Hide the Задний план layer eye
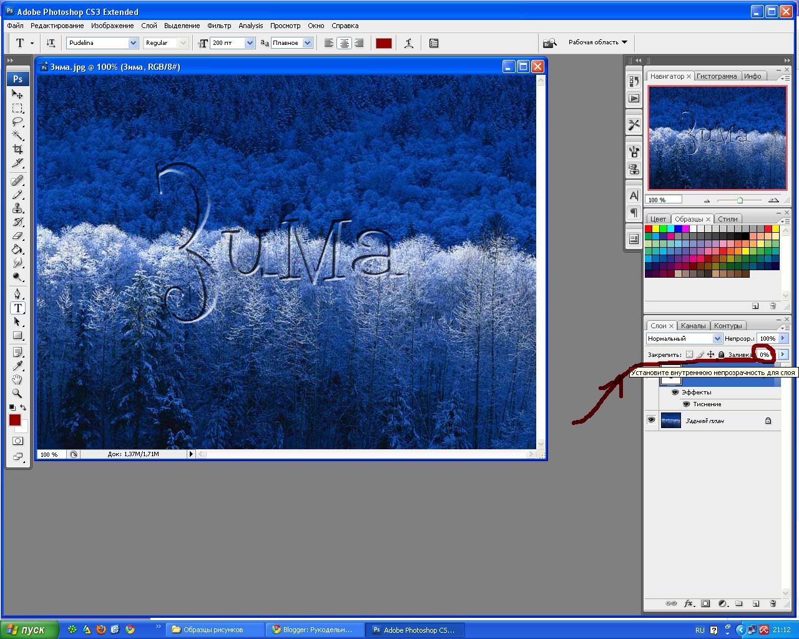The height and width of the screenshot is (639, 799). (x=651, y=421)
